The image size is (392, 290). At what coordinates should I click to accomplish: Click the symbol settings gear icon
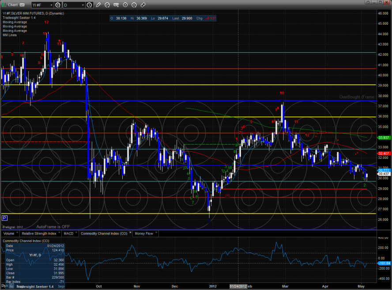[x=58, y=5]
